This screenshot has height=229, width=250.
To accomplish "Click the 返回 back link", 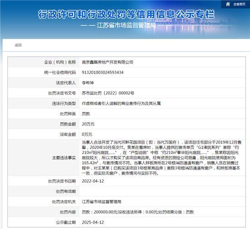I will [x=18, y=45].
